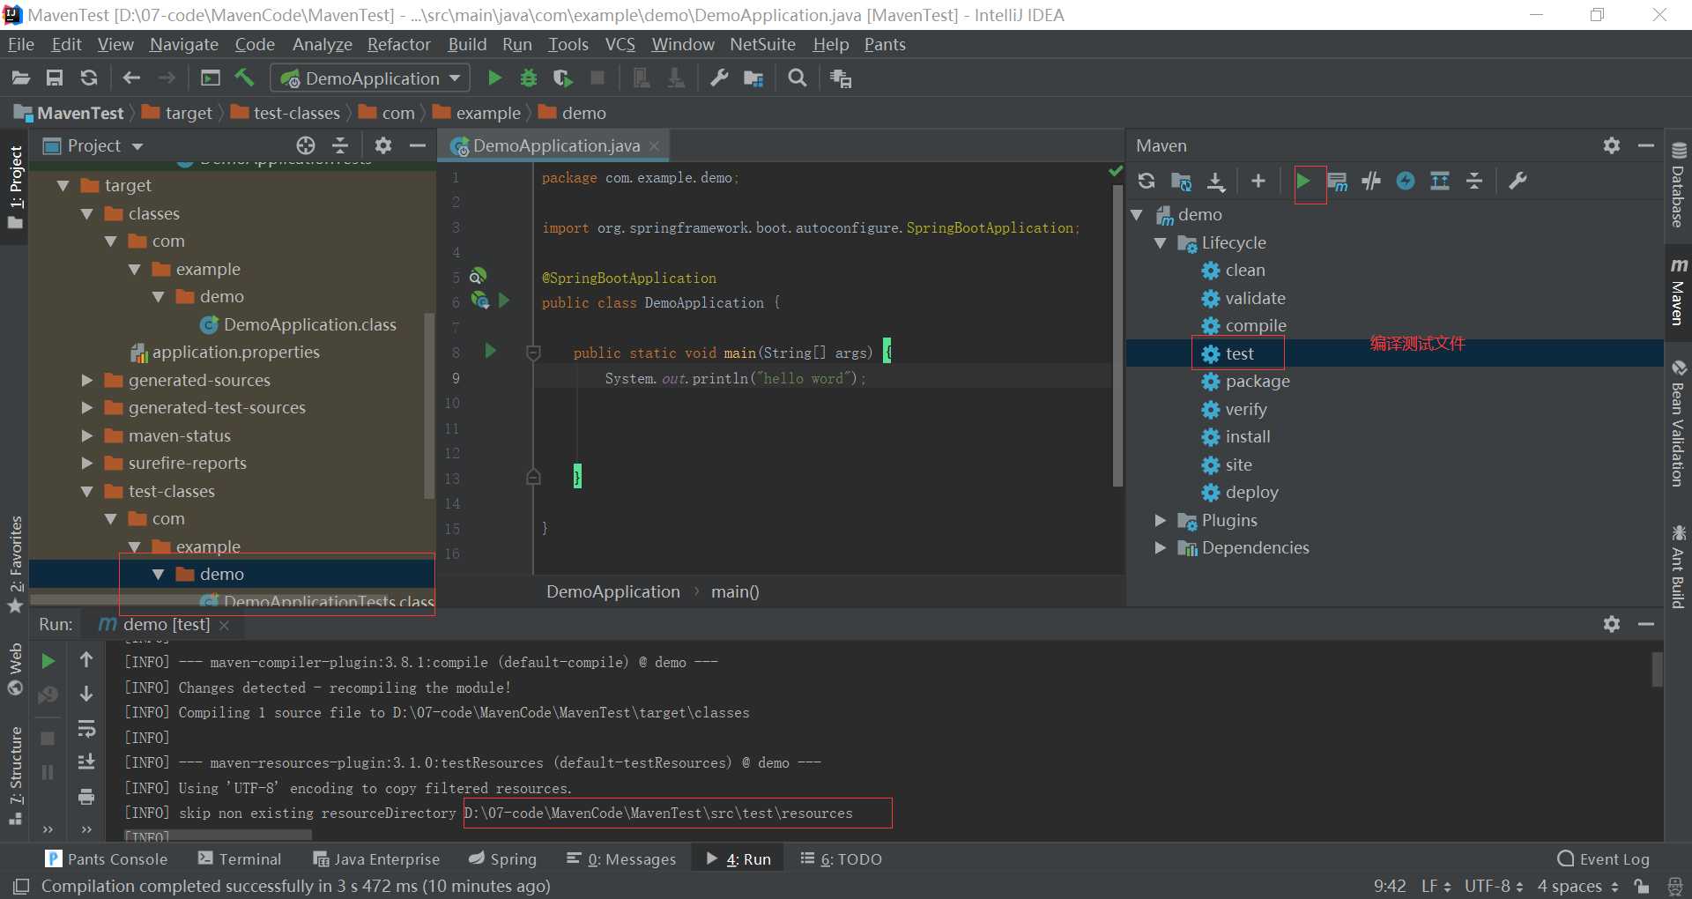This screenshot has height=899, width=1692.
Task: Select DemoApplication.java editor tab
Action: pyautogui.click(x=555, y=145)
